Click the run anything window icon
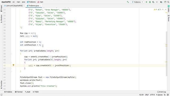This screenshot has width=170, height=96. tap(165, 2)
